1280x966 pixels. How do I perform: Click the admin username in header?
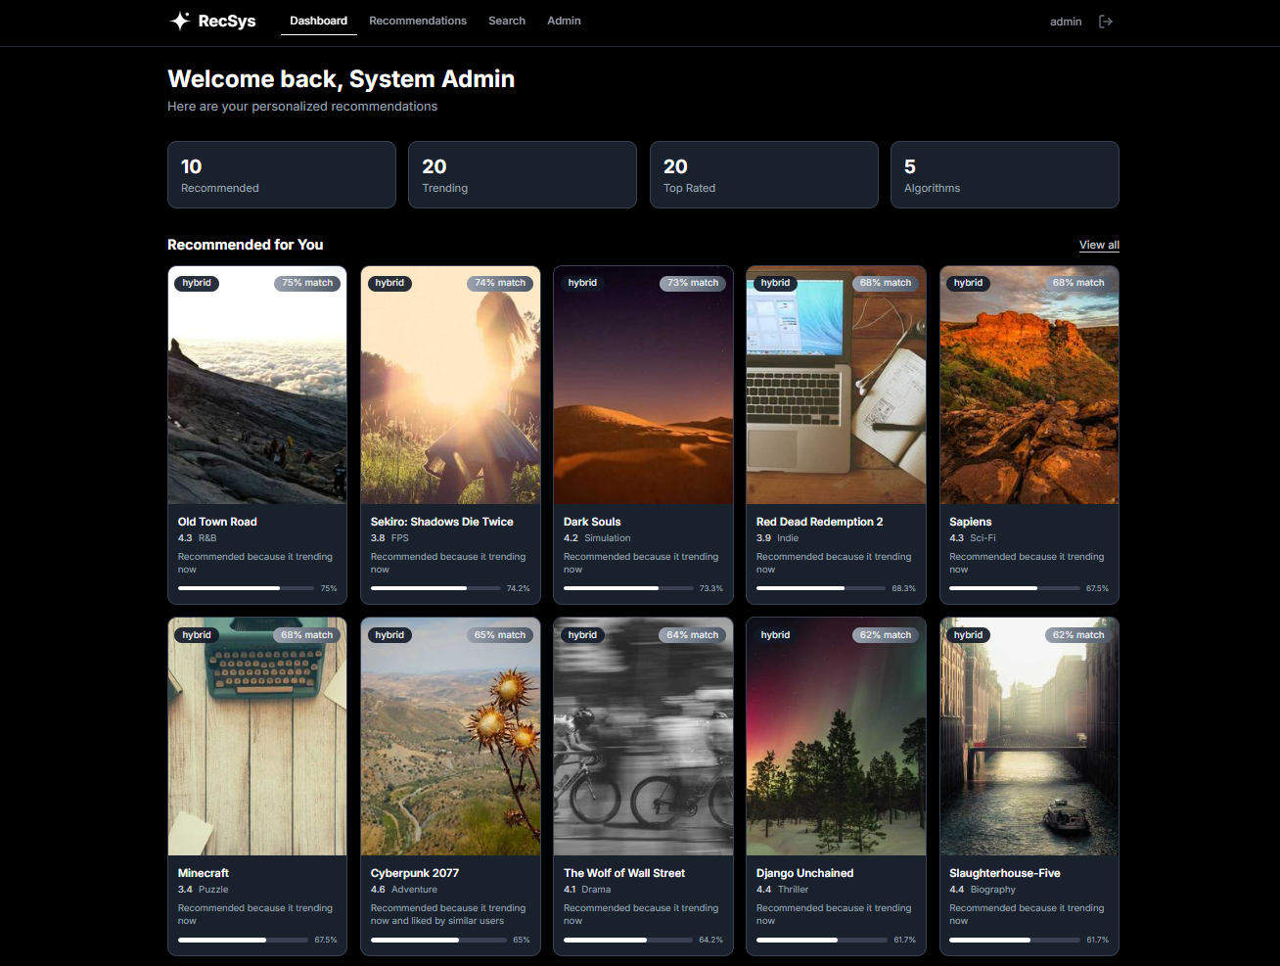coord(1066,22)
